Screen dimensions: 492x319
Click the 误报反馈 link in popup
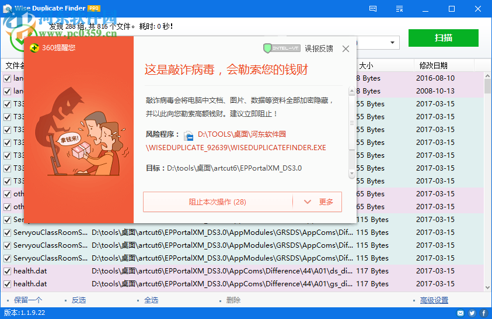point(319,48)
